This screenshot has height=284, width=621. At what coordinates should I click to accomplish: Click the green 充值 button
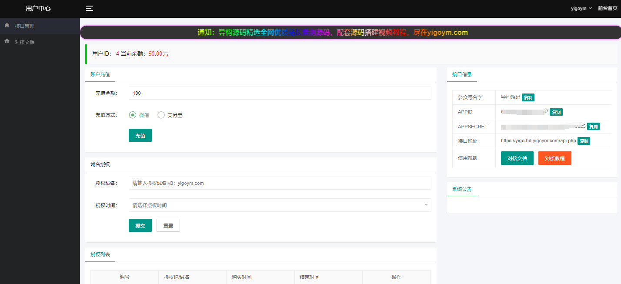(140, 136)
